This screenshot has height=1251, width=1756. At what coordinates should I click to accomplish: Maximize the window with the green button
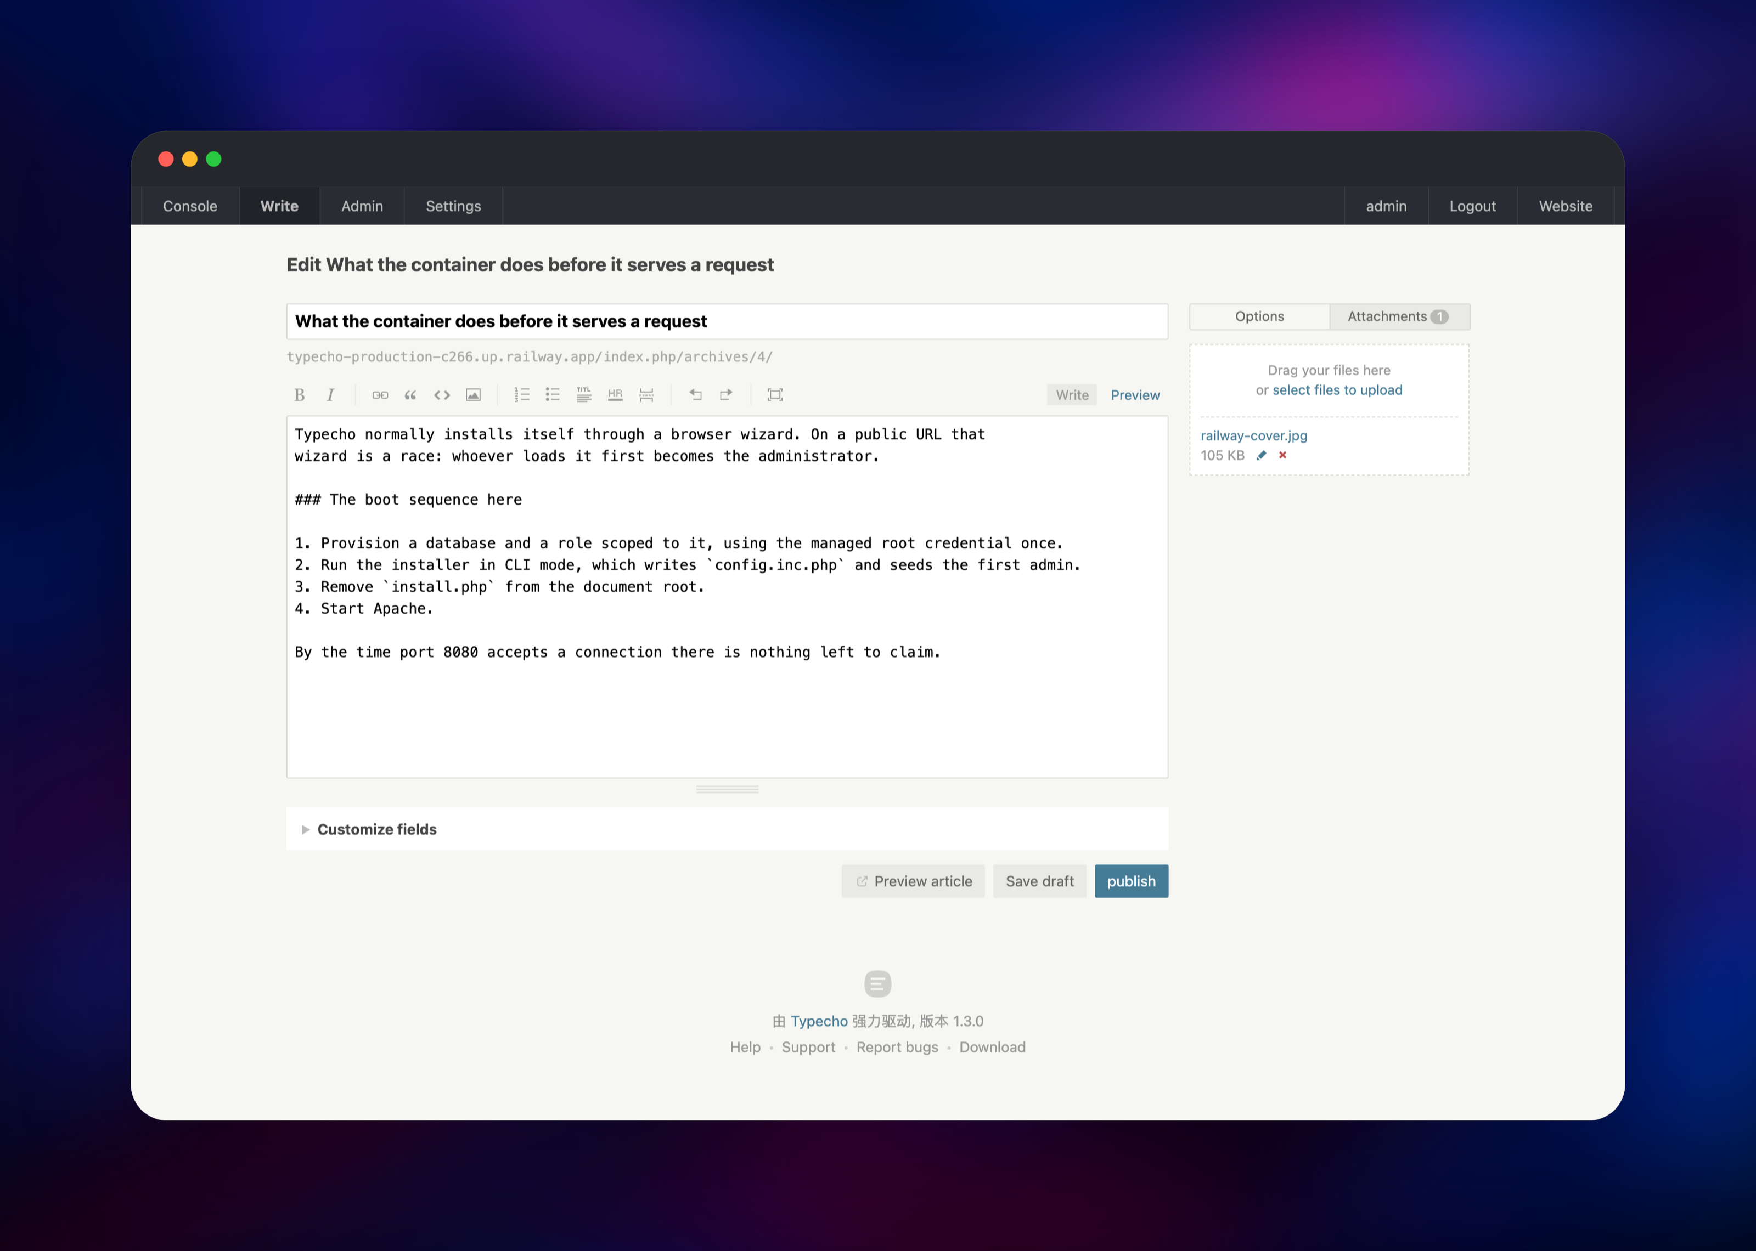[x=213, y=159]
